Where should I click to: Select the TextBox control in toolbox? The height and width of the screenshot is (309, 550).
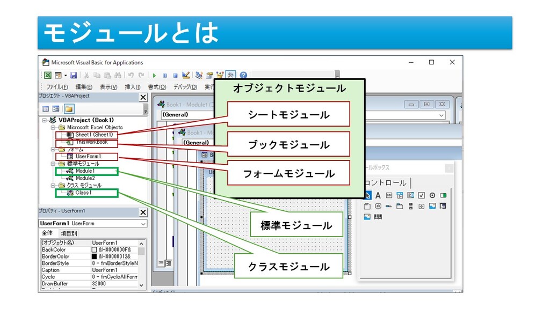(389, 195)
